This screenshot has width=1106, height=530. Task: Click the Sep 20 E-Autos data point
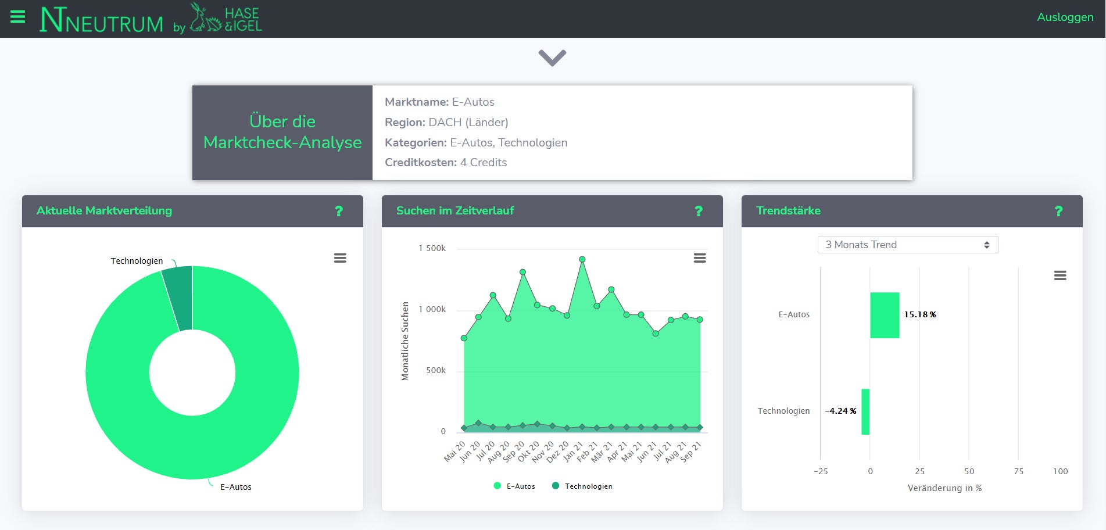pyautogui.click(x=522, y=272)
